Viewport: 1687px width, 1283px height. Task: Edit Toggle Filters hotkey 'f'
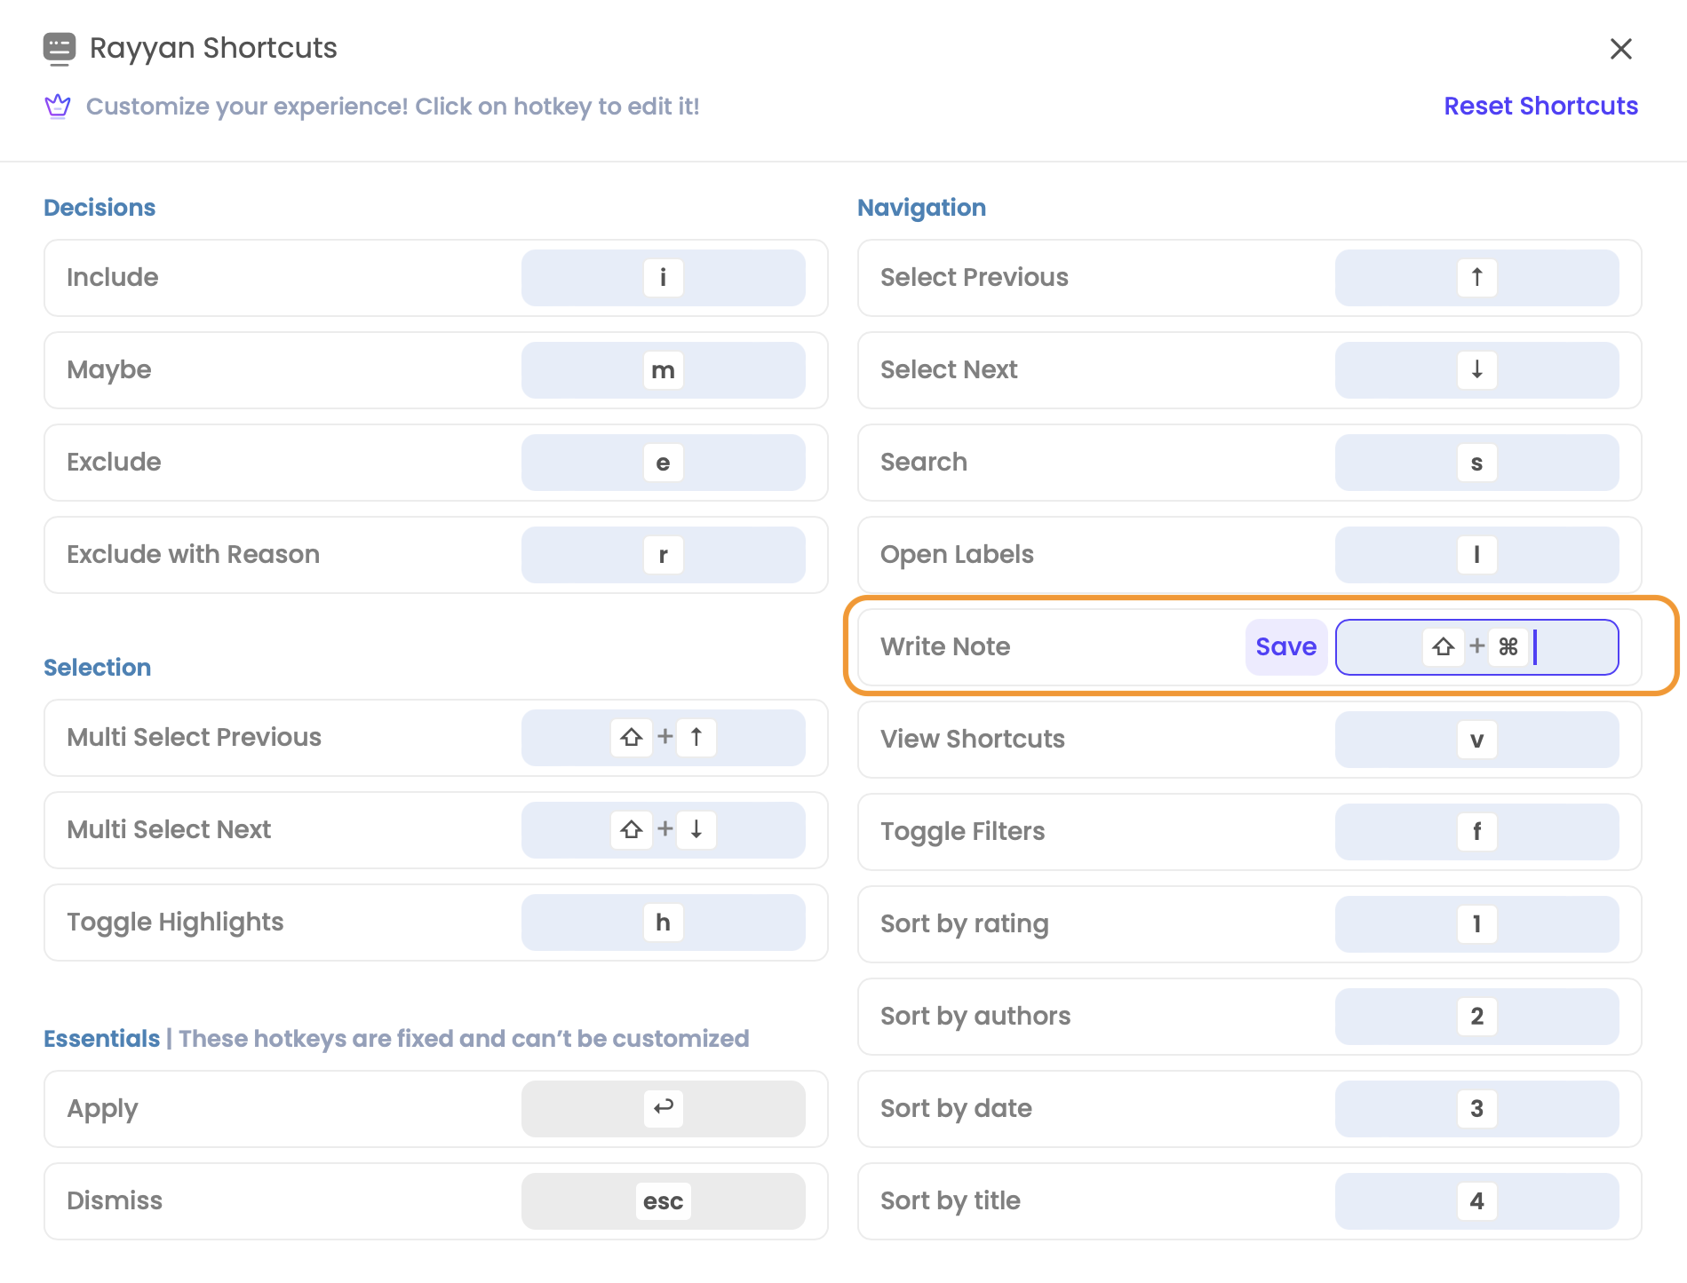pyautogui.click(x=1476, y=831)
